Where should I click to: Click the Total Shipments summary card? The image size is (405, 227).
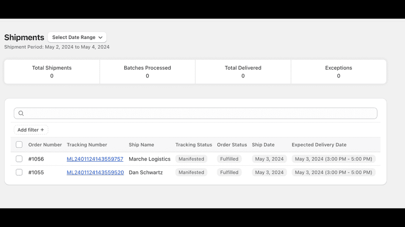click(x=52, y=72)
